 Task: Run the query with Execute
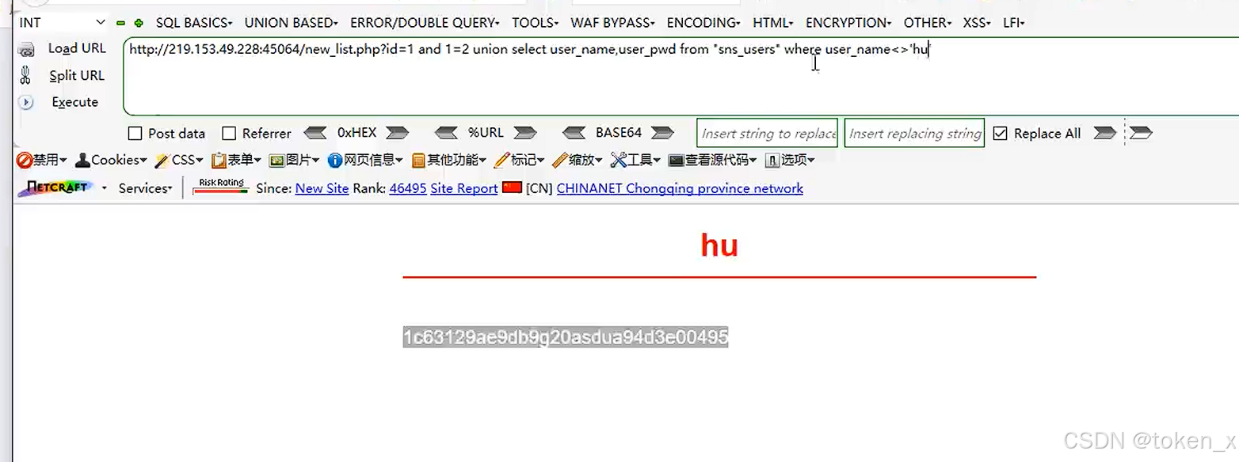click(60, 102)
